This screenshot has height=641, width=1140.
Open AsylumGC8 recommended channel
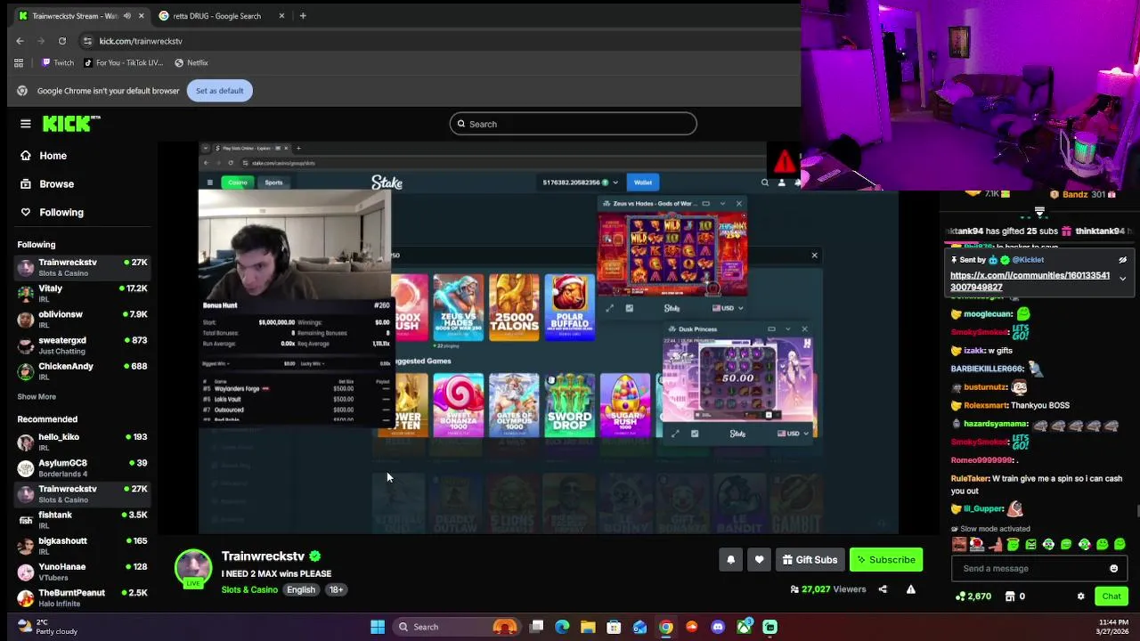tap(82, 468)
